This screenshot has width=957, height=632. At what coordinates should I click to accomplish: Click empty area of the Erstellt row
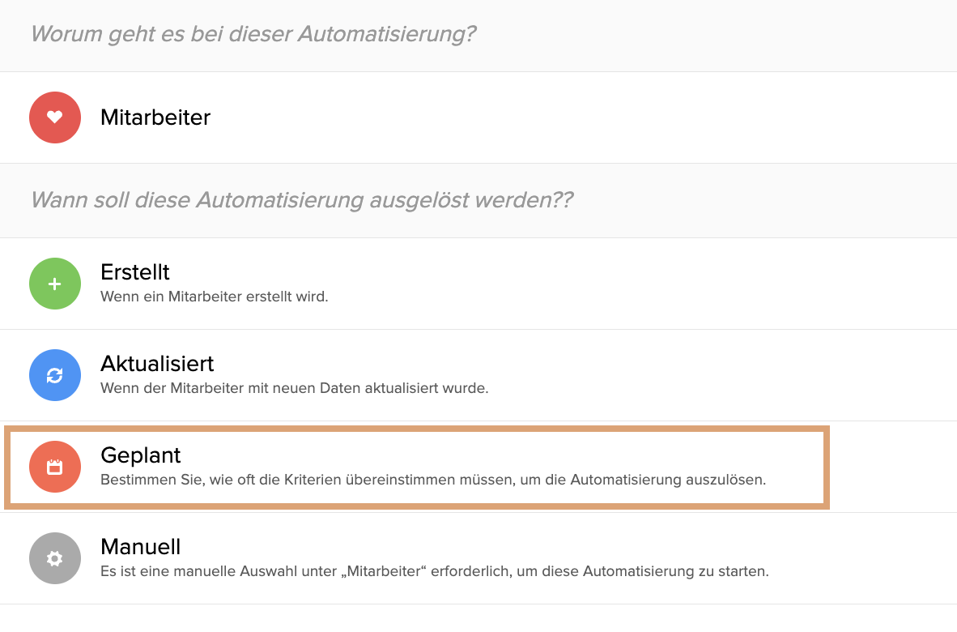tap(641, 284)
